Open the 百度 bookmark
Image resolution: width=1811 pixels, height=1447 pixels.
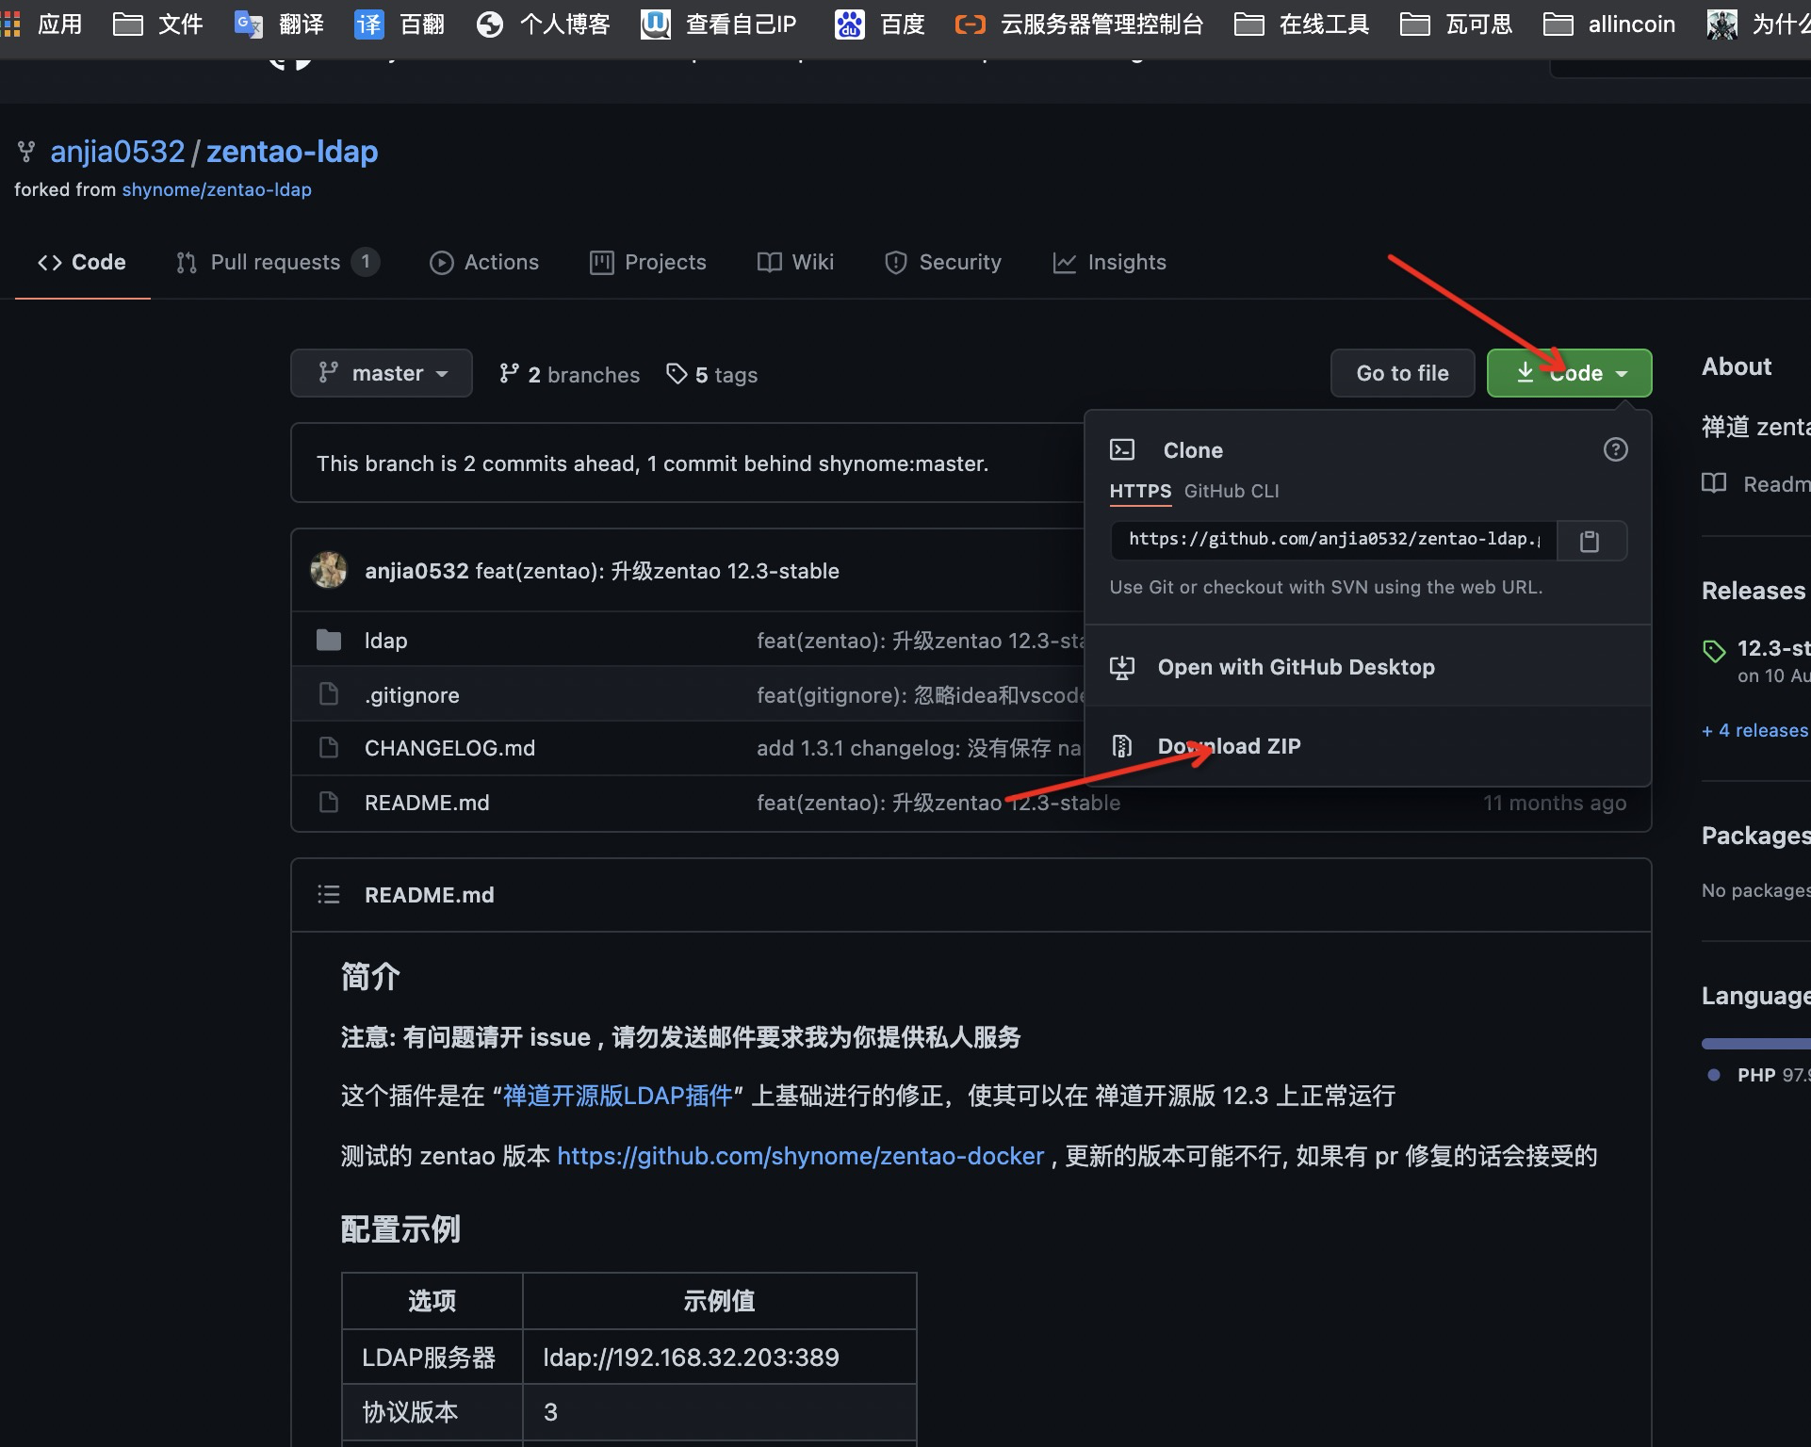point(879,24)
